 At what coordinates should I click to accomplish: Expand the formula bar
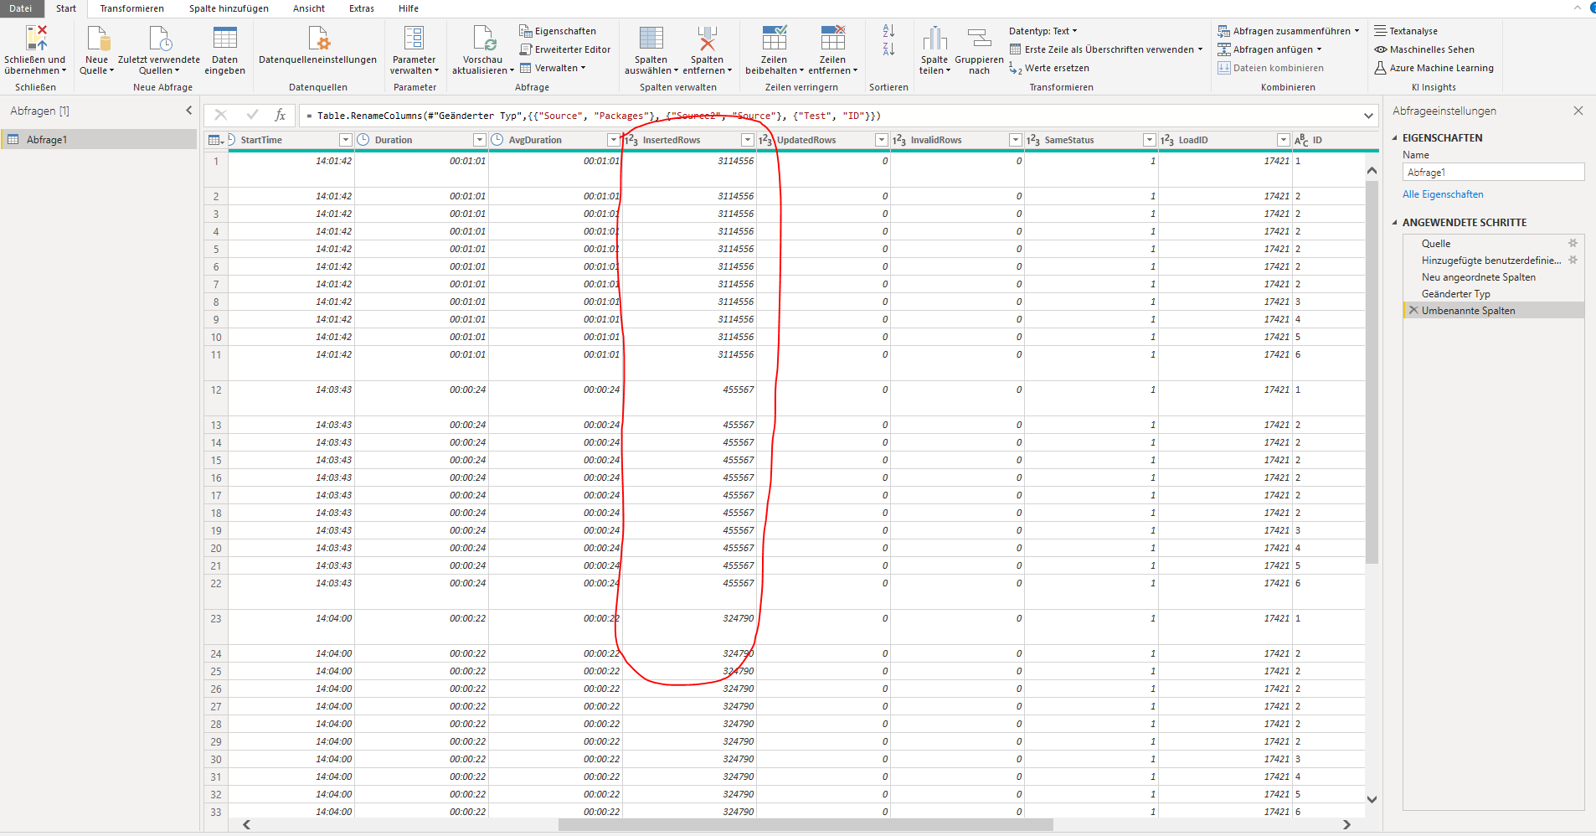coord(1368,116)
